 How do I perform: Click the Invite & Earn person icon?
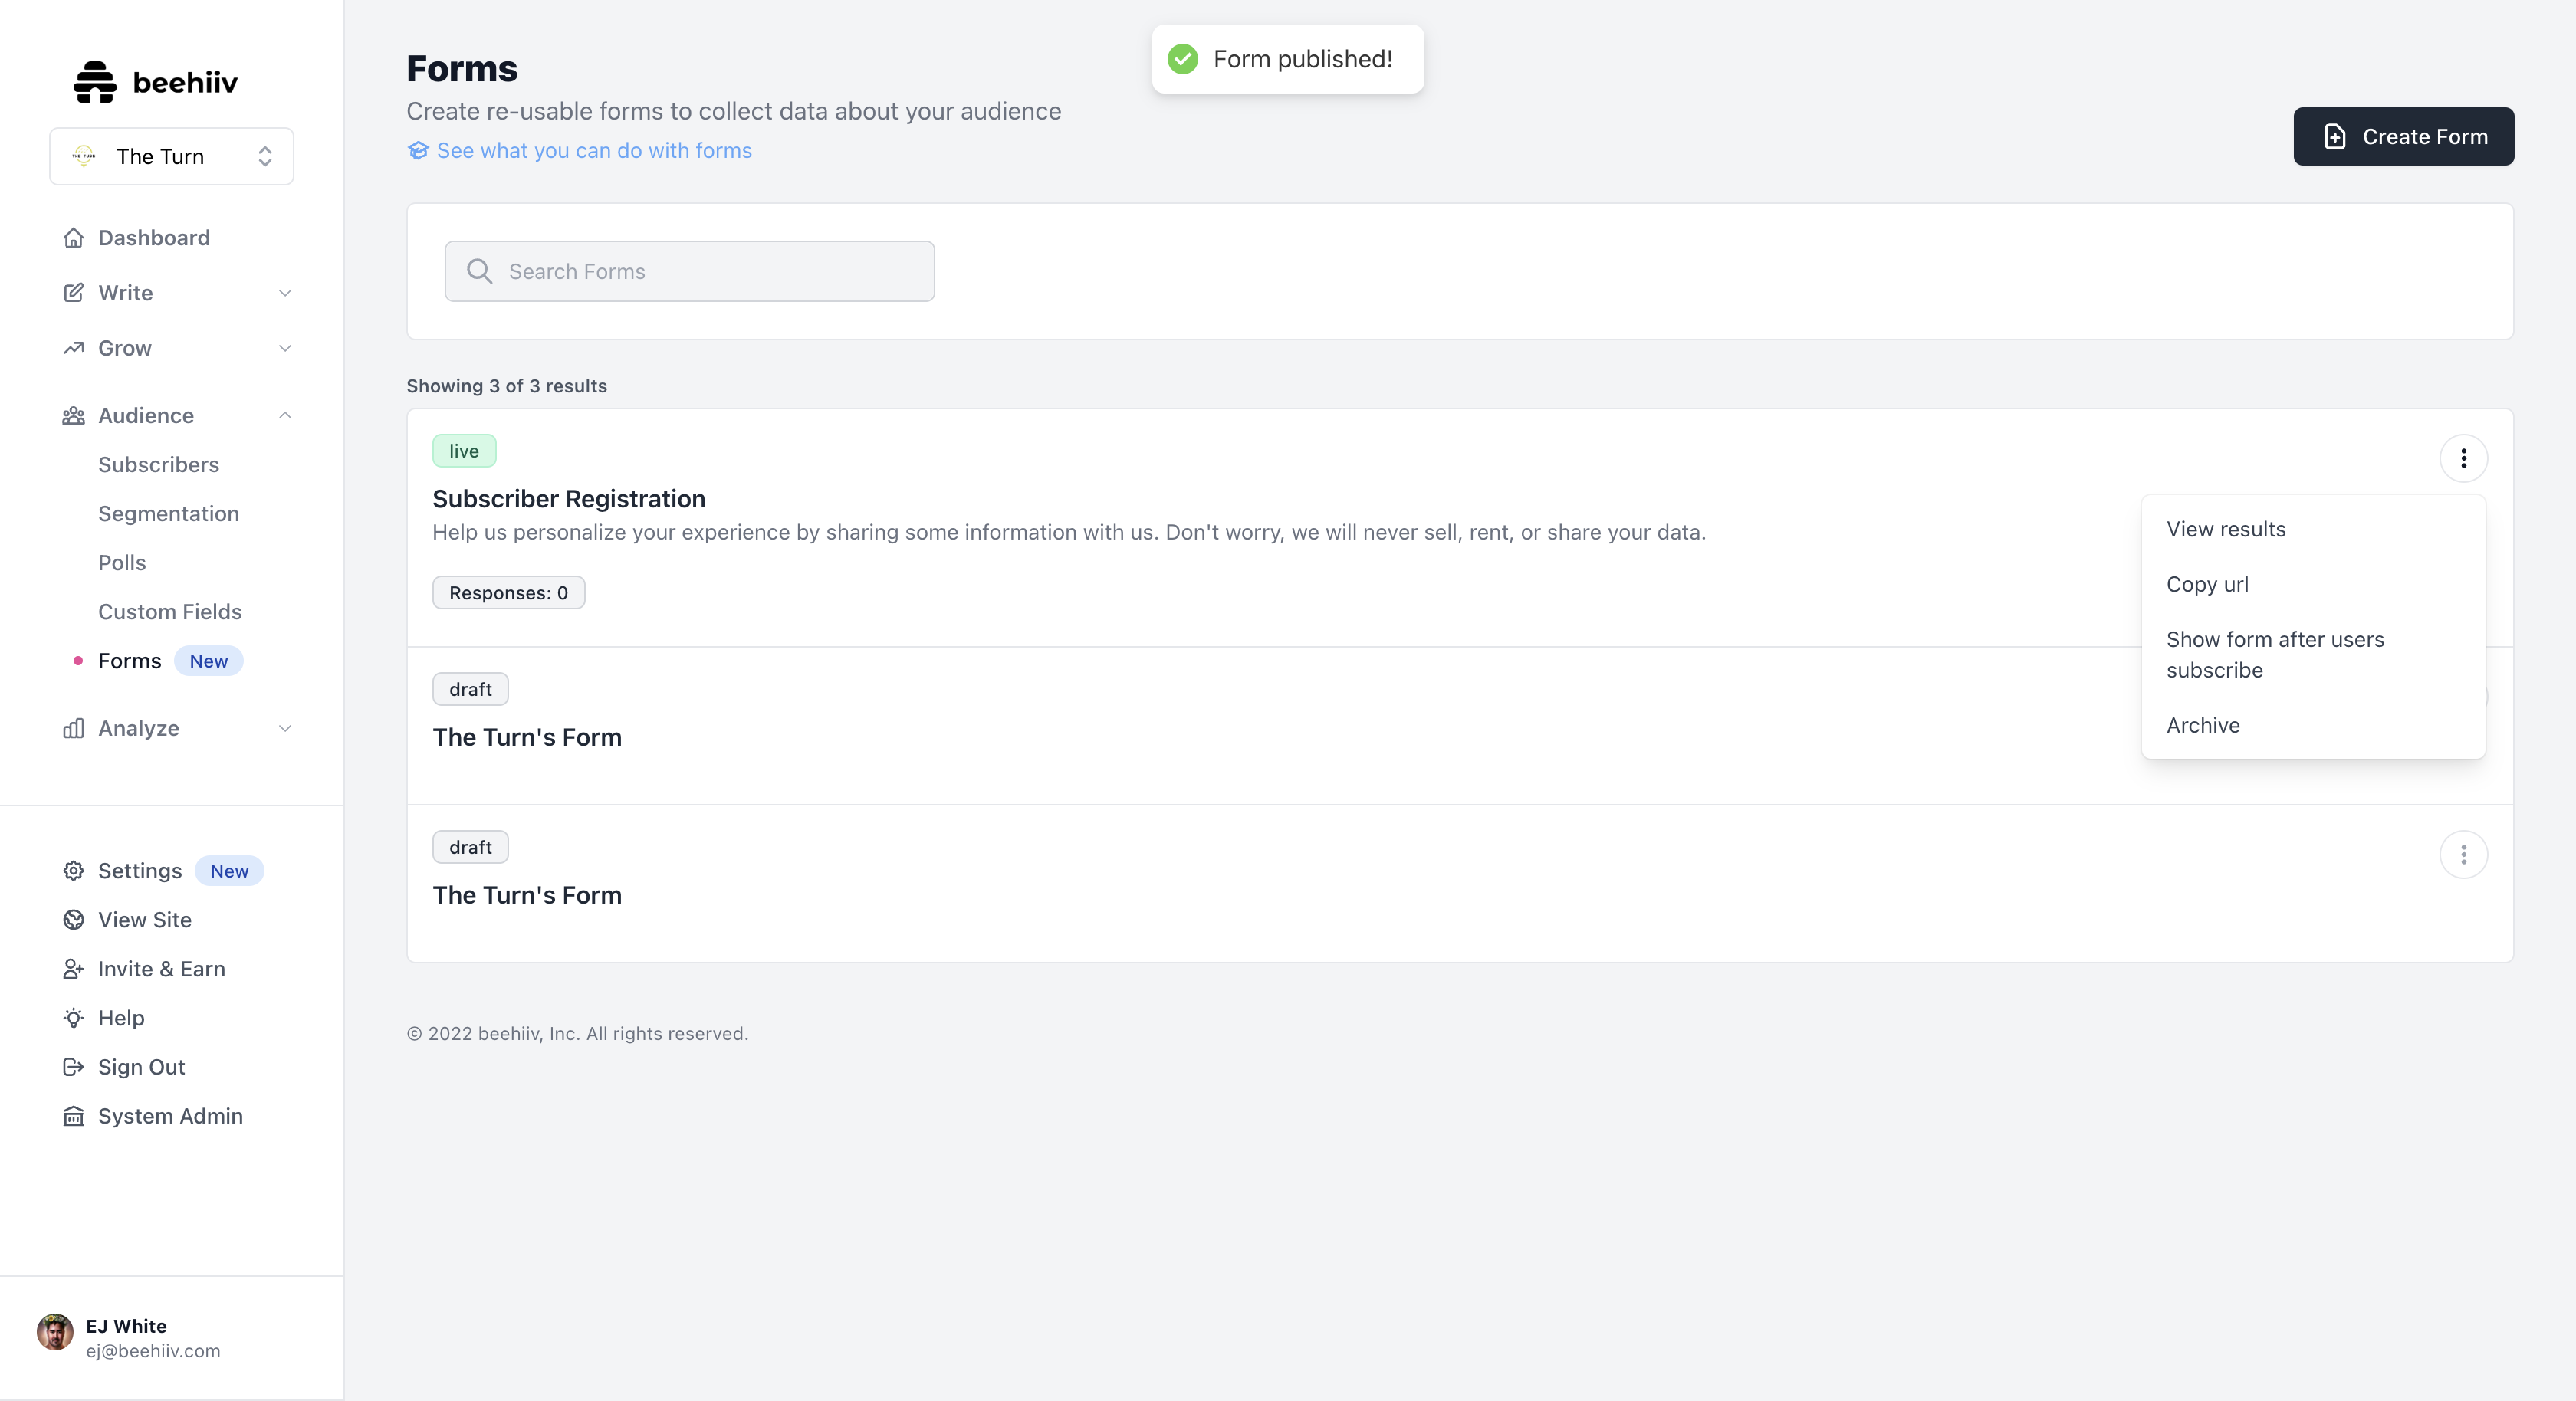click(x=73, y=969)
